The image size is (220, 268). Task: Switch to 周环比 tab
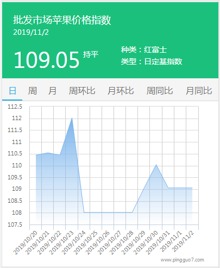[x=82, y=91]
